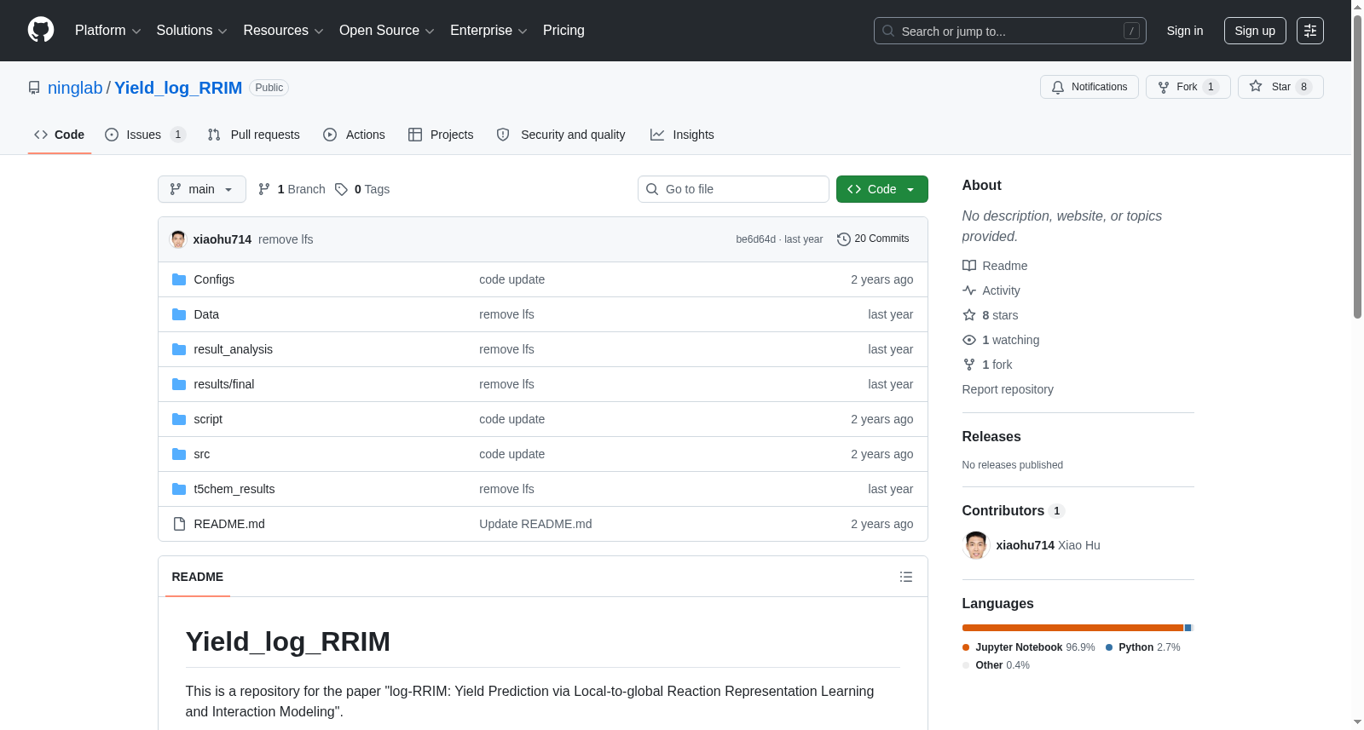Expand the Platform menu
1364x730 pixels.
(107, 31)
